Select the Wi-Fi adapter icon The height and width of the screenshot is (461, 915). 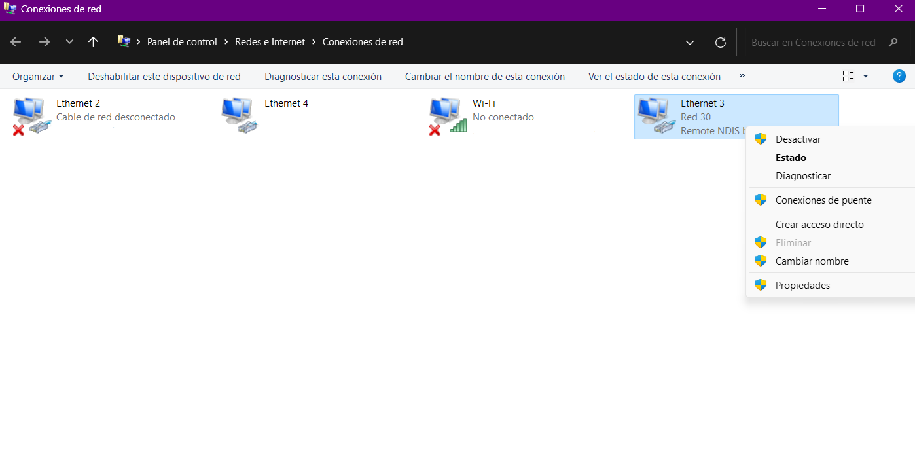pyautogui.click(x=446, y=116)
